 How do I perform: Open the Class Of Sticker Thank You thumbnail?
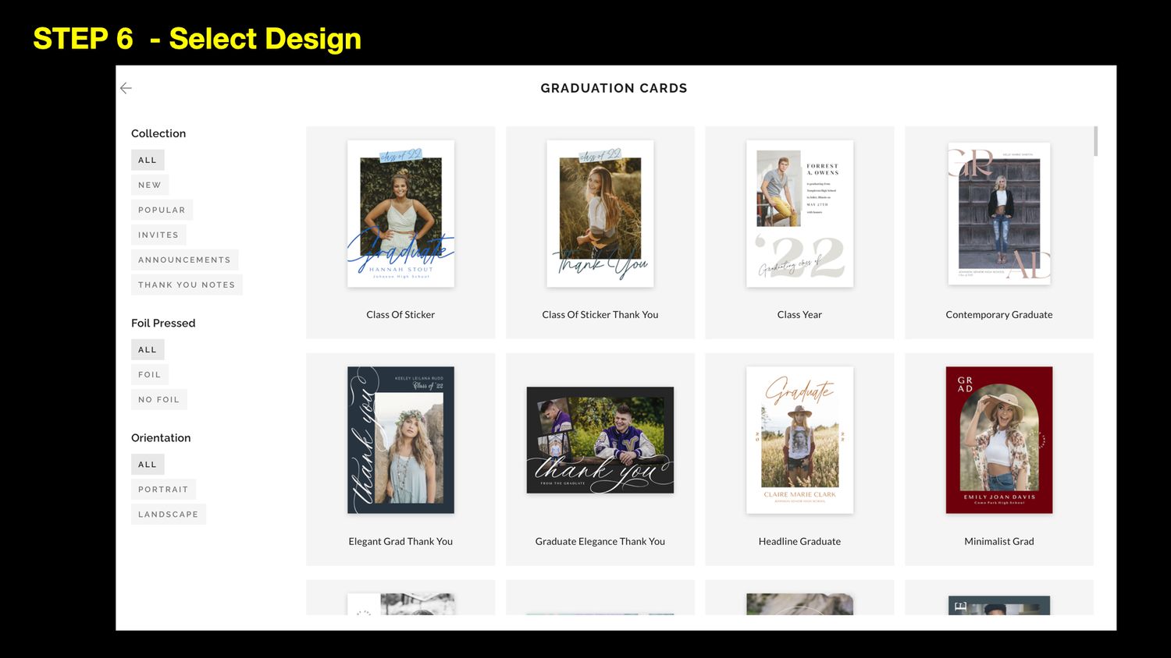[x=600, y=214]
